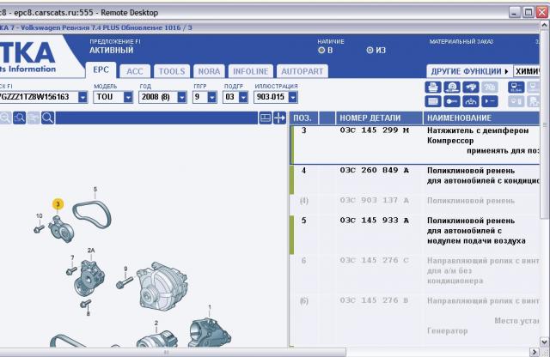
Task: Click the НОМЕР ДЕТАЛИ column header
Action: coord(379,118)
